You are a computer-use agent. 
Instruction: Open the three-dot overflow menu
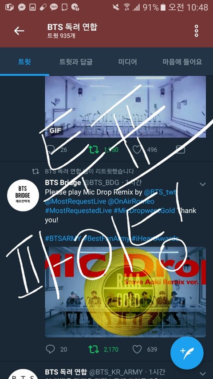[x=197, y=31]
